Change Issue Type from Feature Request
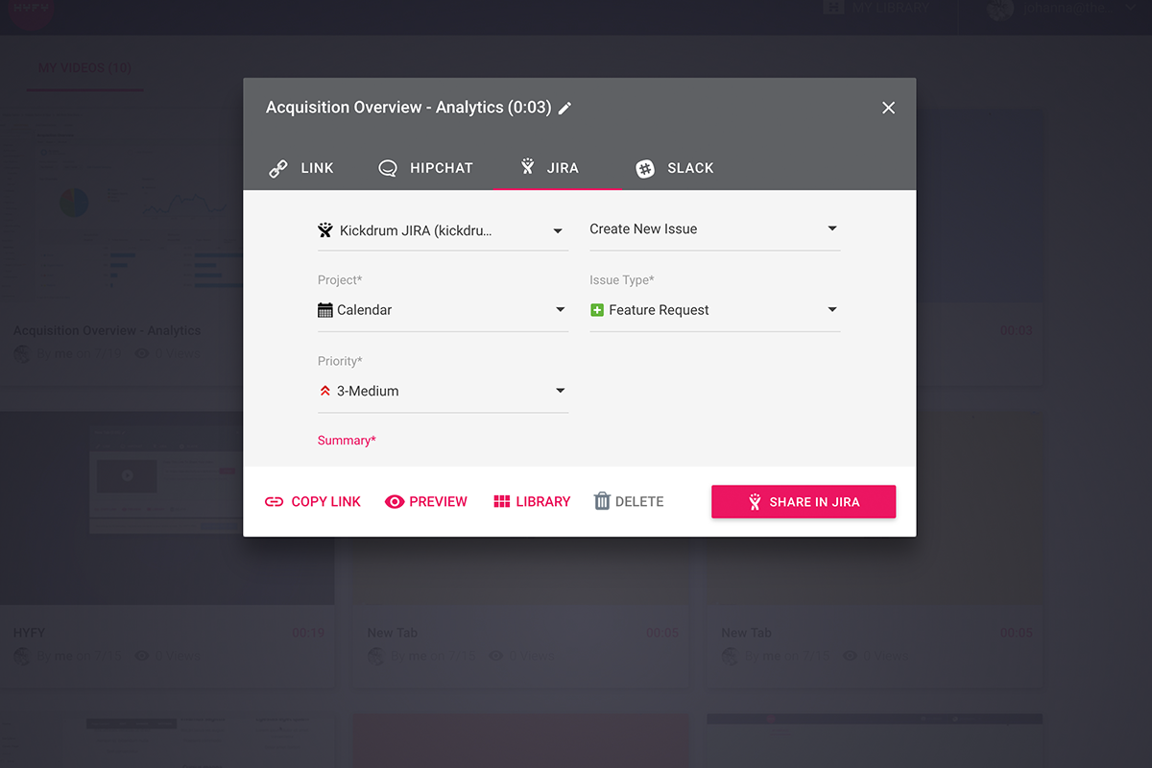The image size is (1152, 768). [x=714, y=310]
